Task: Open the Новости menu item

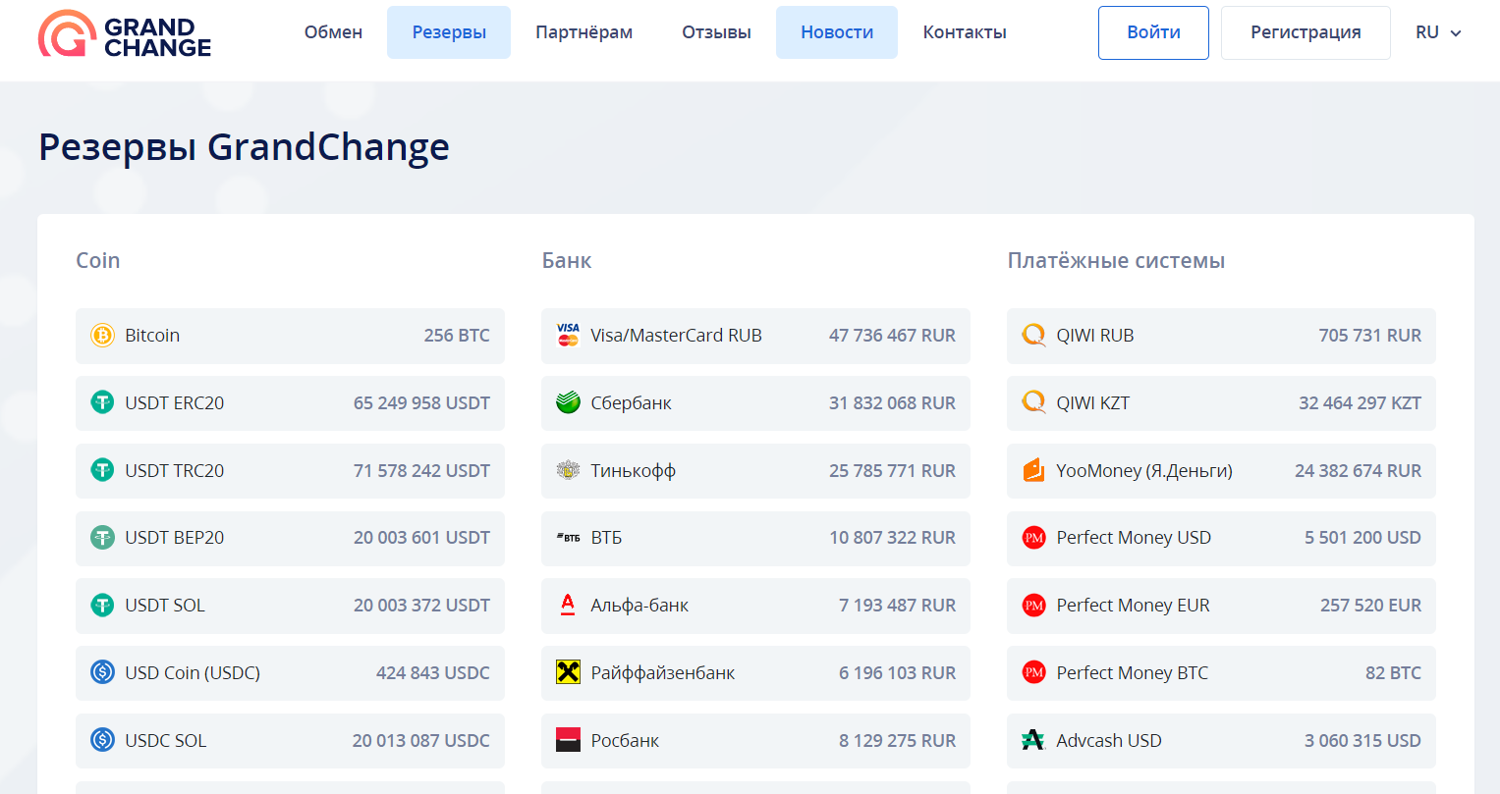Action: coord(837,32)
